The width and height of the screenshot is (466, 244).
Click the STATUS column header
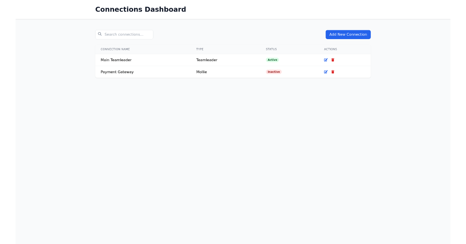tap(271, 49)
